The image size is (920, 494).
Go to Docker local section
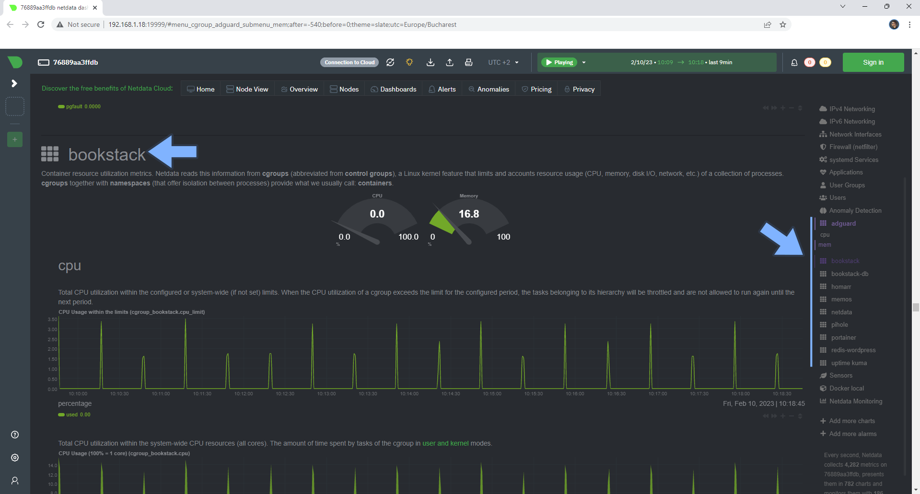842,388
